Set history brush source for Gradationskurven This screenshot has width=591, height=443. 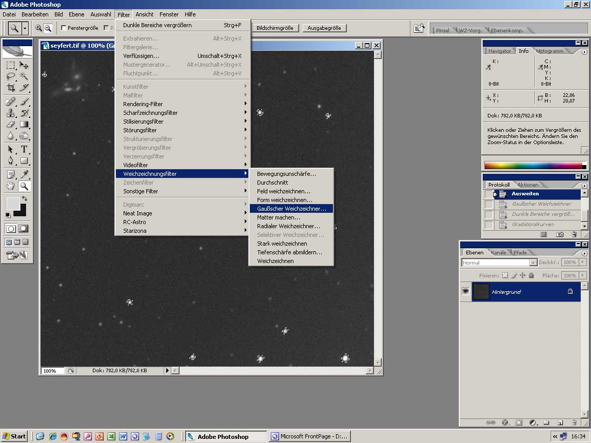click(x=489, y=225)
